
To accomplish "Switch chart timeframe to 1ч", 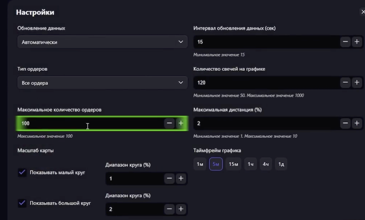I will [250, 164].
